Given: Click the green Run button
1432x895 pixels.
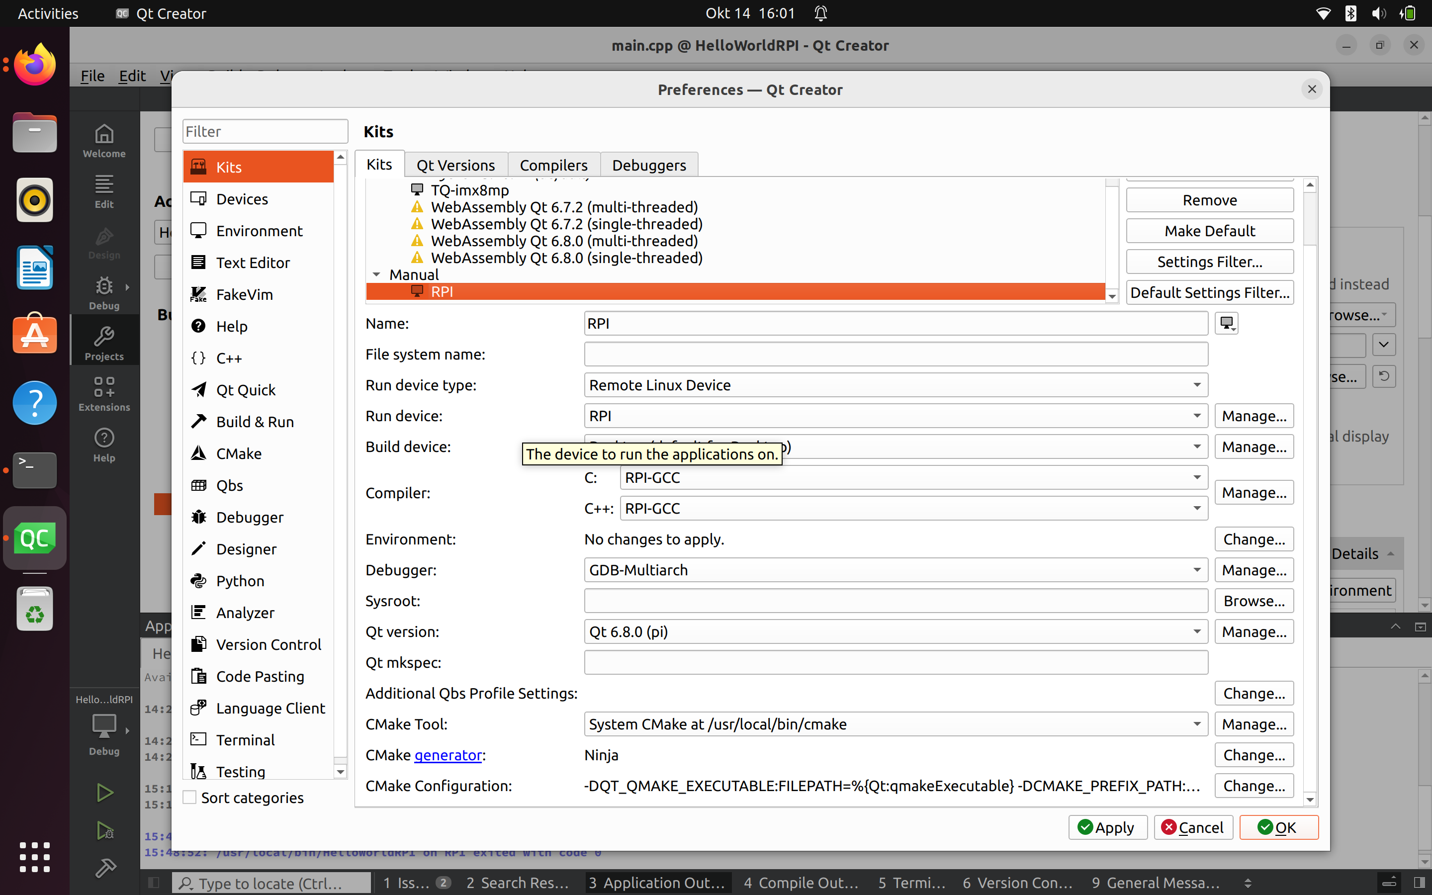Looking at the screenshot, I should coord(105,792).
